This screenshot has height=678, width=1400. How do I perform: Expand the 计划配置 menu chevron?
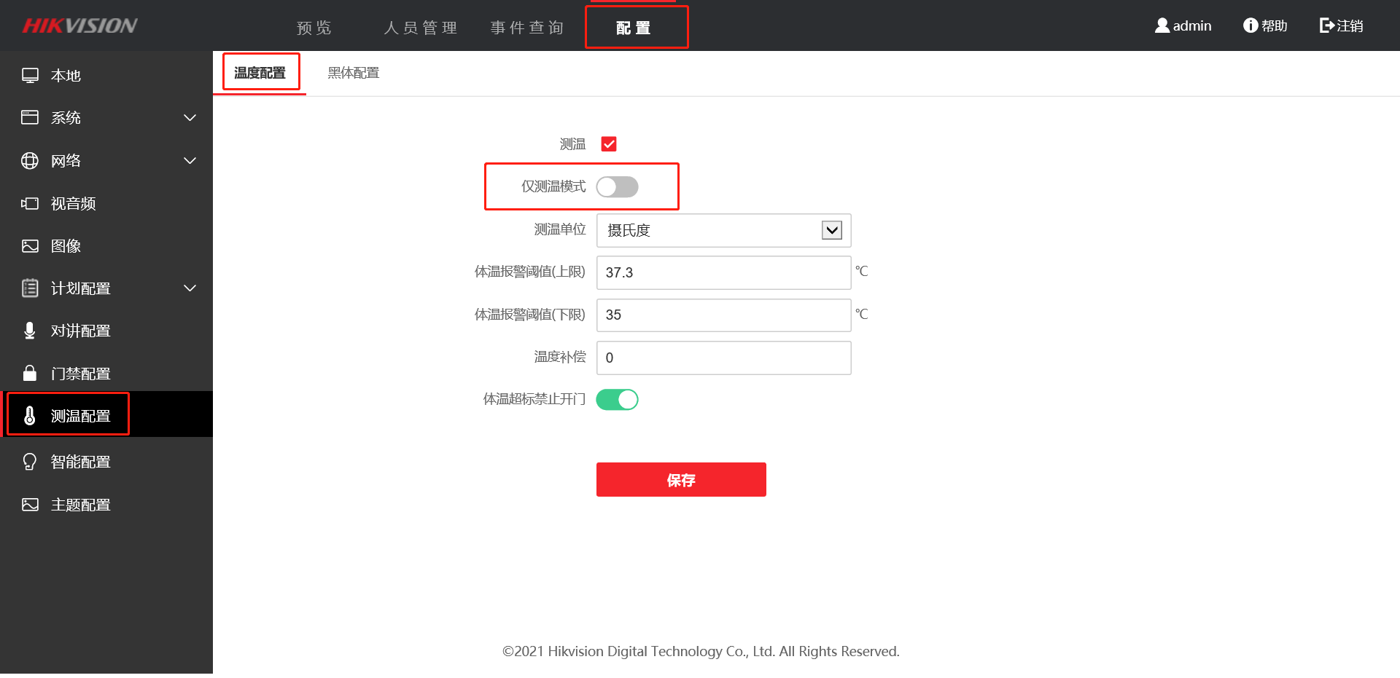pos(190,288)
